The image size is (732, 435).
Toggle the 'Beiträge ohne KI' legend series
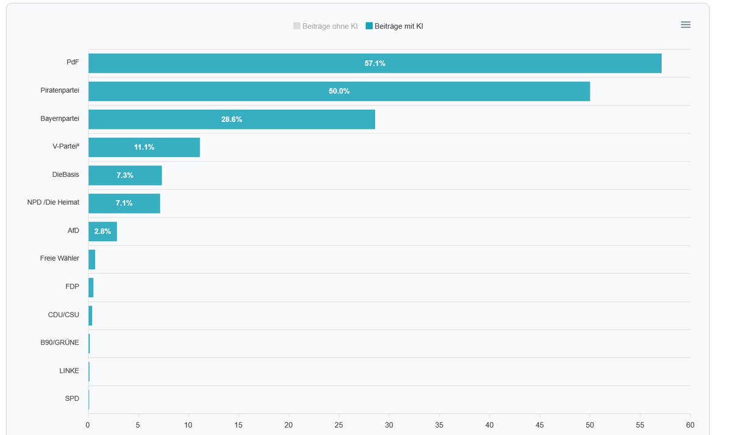click(325, 26)
